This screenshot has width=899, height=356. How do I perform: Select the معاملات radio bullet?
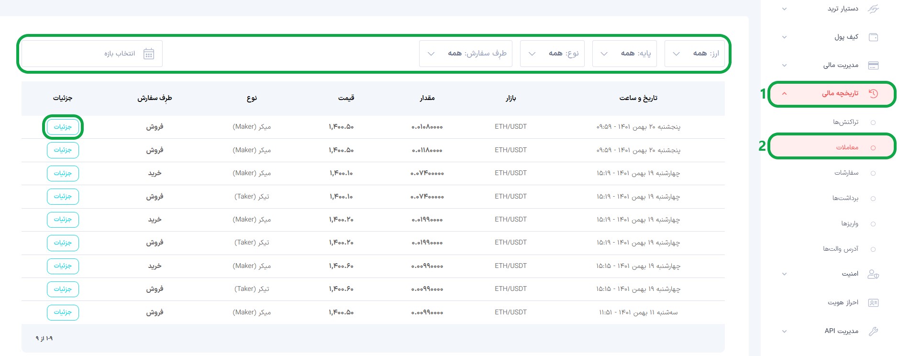click(873, 148)
